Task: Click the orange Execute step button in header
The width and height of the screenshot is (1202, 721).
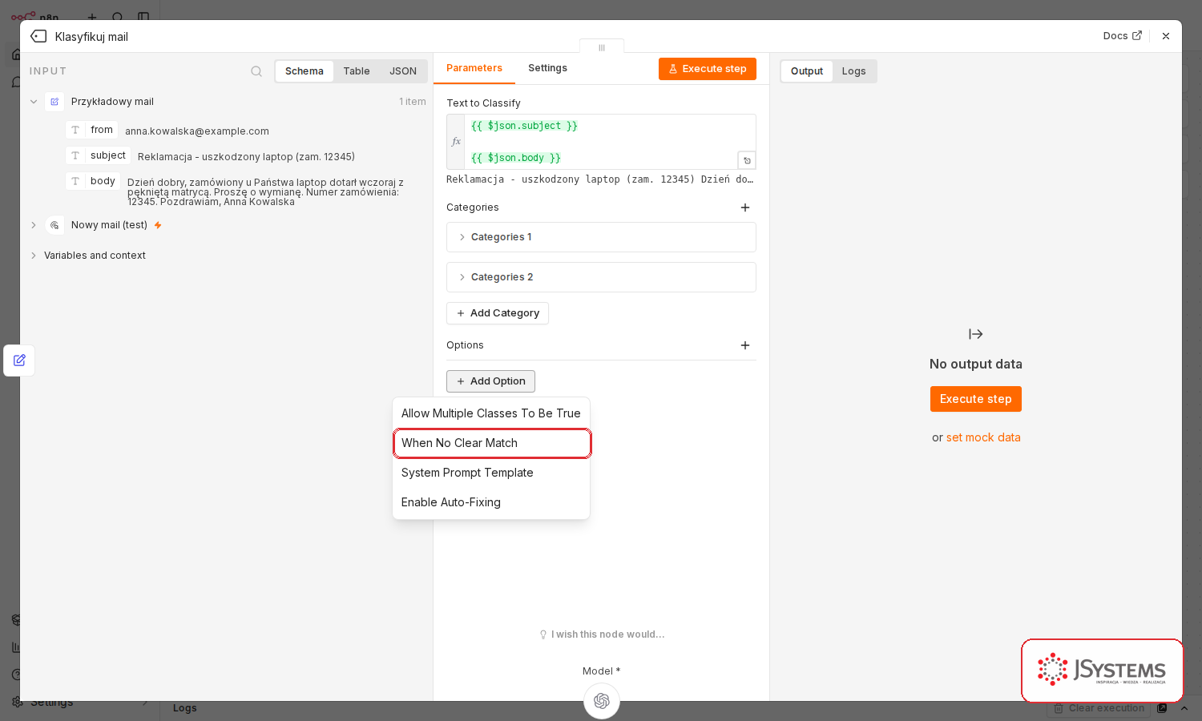Action: click(x=708, y=69)
